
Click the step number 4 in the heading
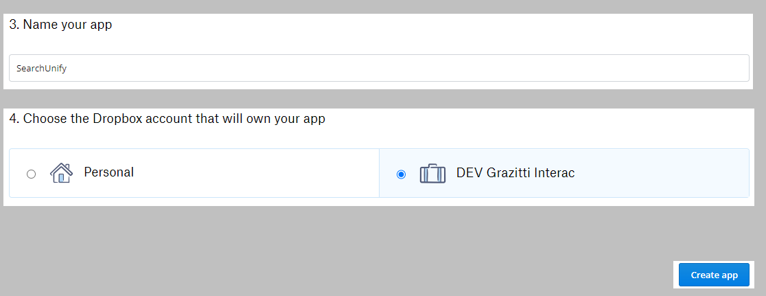click(13, 119)
